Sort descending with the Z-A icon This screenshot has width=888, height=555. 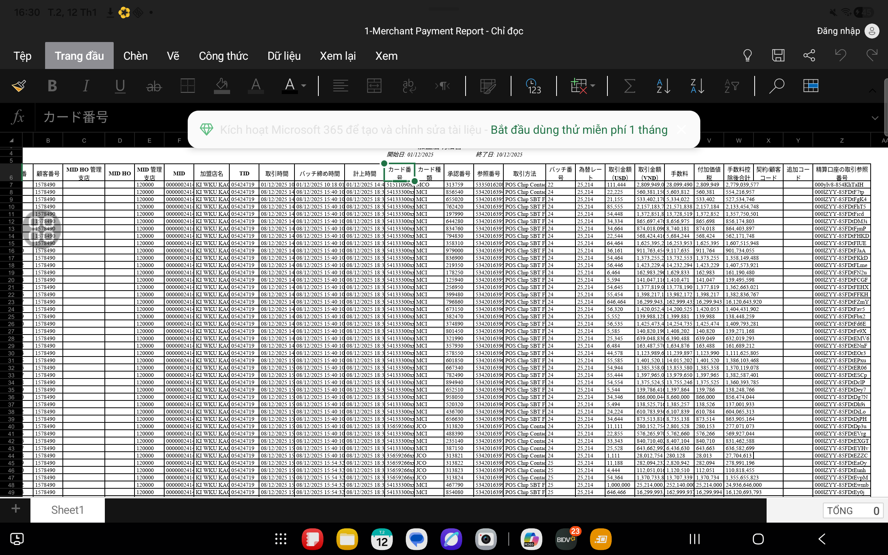point(697,86)
